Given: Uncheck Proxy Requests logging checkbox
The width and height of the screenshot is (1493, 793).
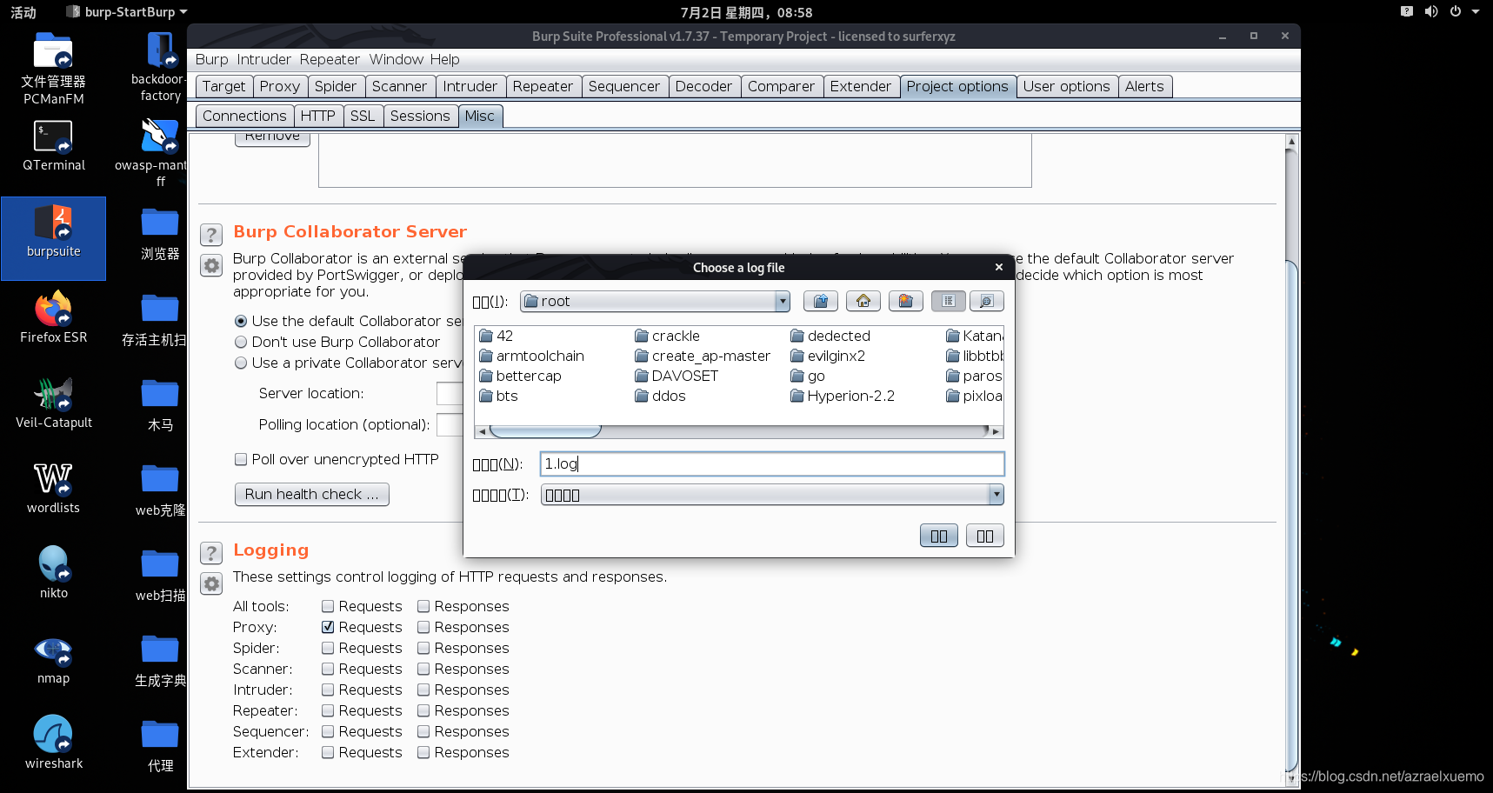Looking at the screenshot, I should pos(328,627).
